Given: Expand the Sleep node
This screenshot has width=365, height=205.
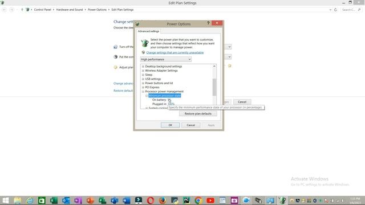Looking at the screenshot, I should pos(143,75).
